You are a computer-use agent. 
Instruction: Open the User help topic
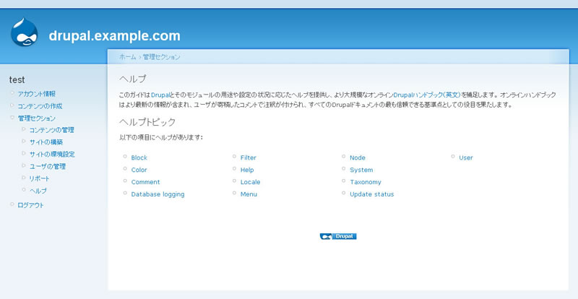pos(466,157)
